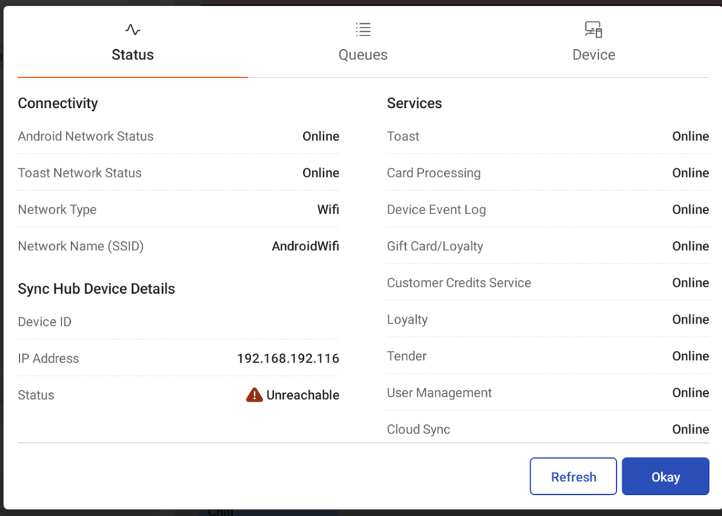Image resolution: width=722 pixels, height=516 pixels.
Task: Select the Gift Card/Loyalty service entry
Action: [x=548, y=246]
